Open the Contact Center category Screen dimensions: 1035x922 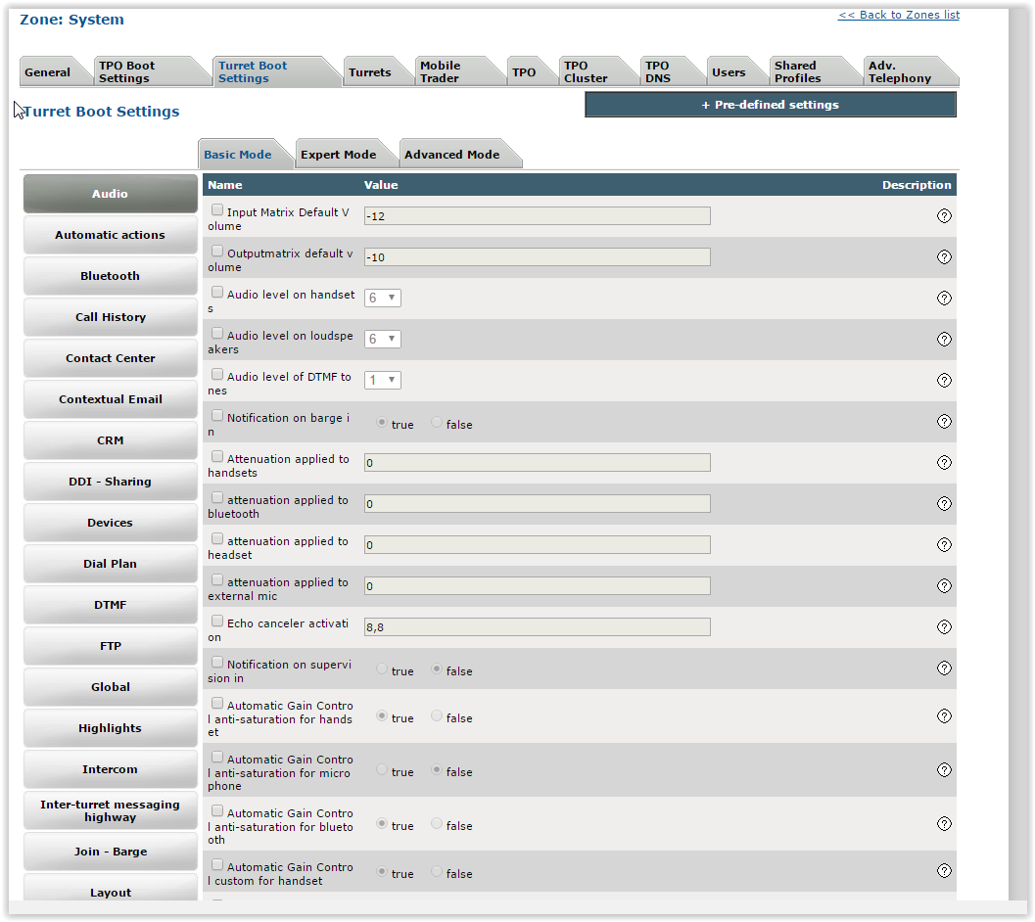[111, 357]
